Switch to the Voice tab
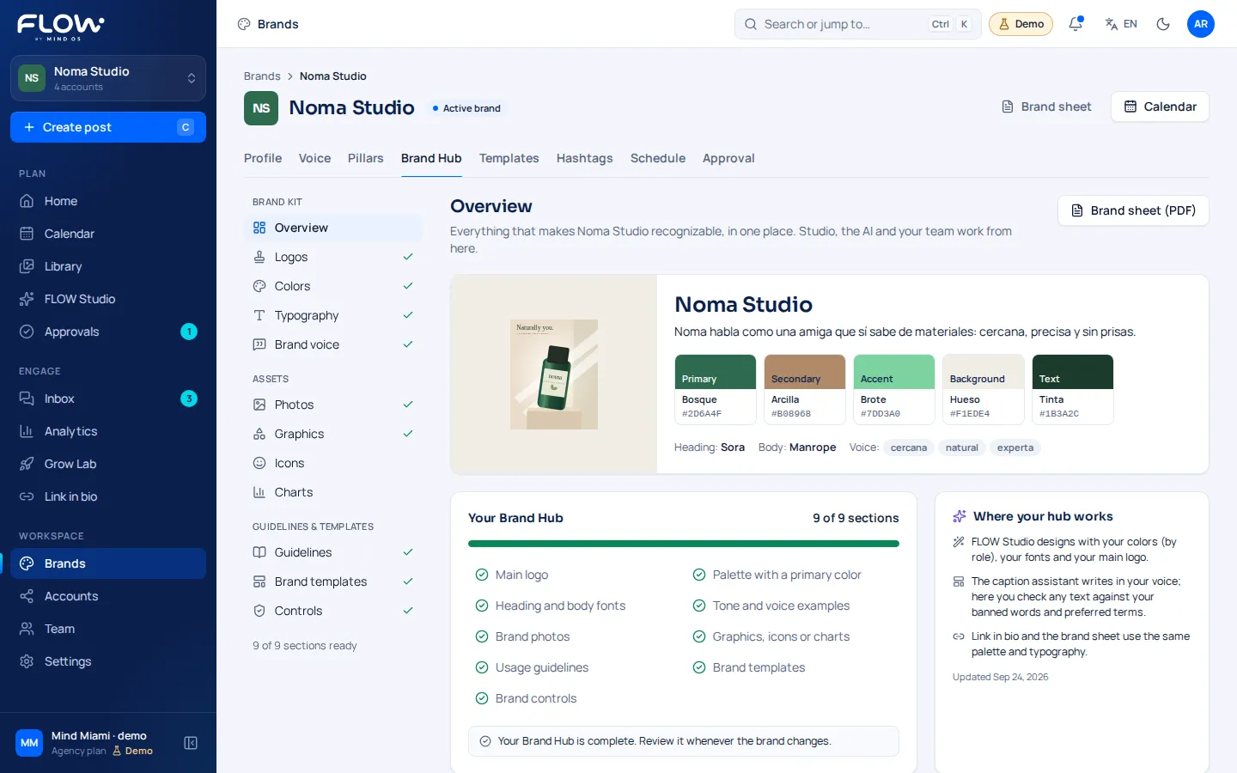The image size is (1237, 773). click(x=314, y=158)
